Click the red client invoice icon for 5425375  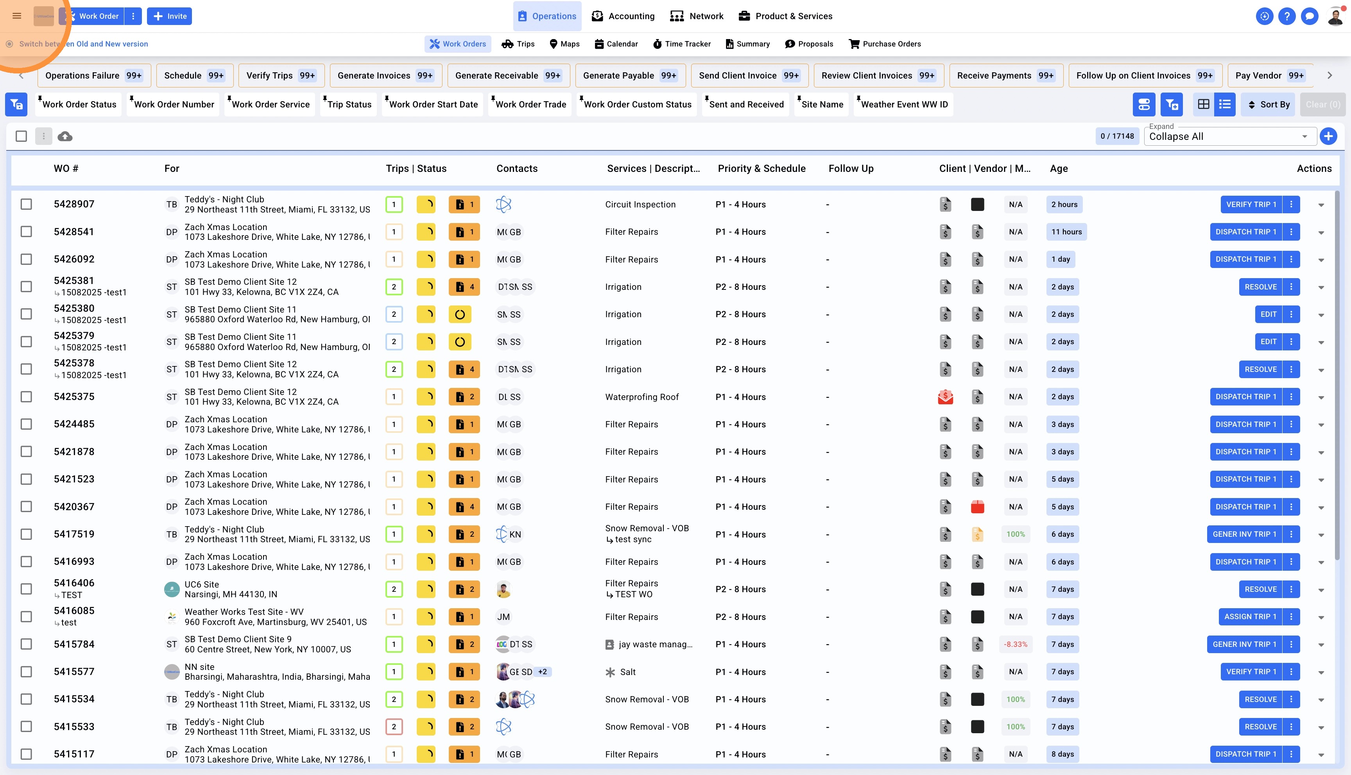(945, 396)
